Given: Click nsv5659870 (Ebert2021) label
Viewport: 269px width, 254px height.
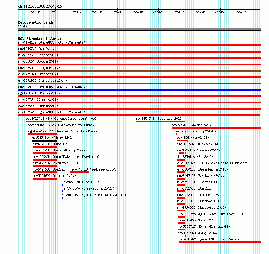Looking at the screenshot, I should click(x=82, y=182).
